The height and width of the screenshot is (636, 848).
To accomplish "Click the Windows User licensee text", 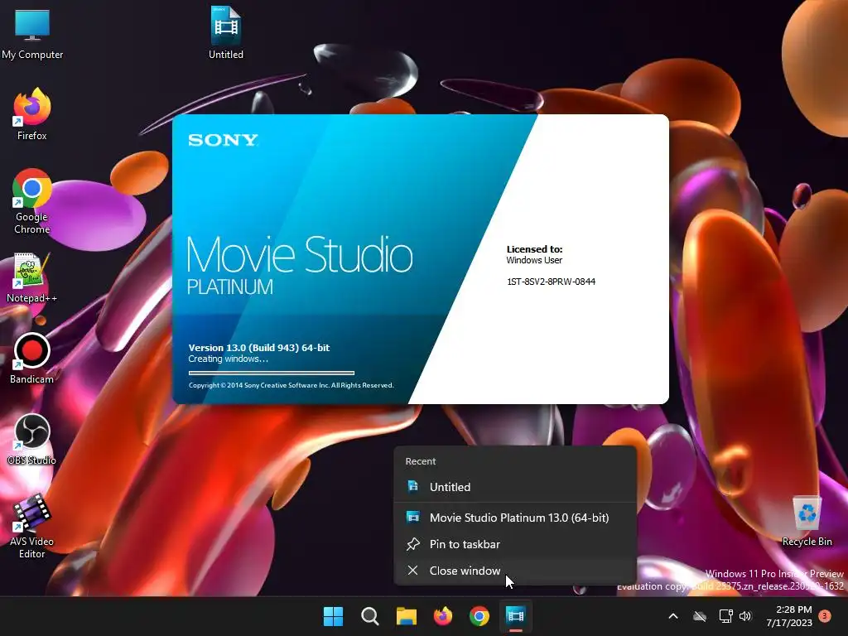I will click(x=534, y=260).
